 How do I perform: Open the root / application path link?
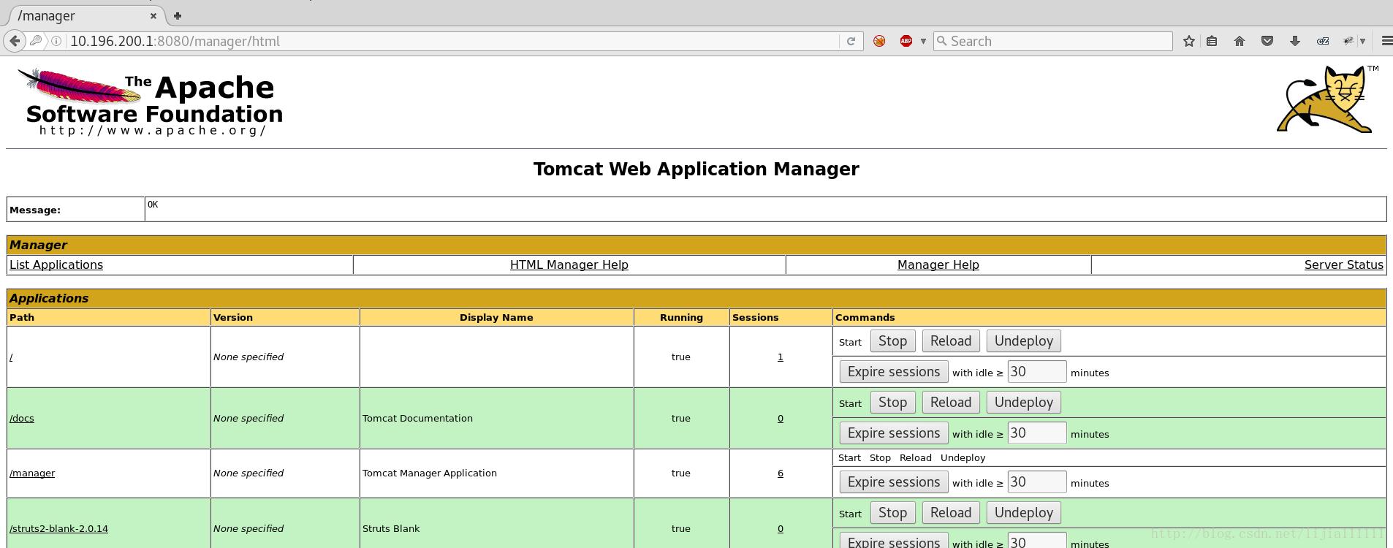point(11,357)
